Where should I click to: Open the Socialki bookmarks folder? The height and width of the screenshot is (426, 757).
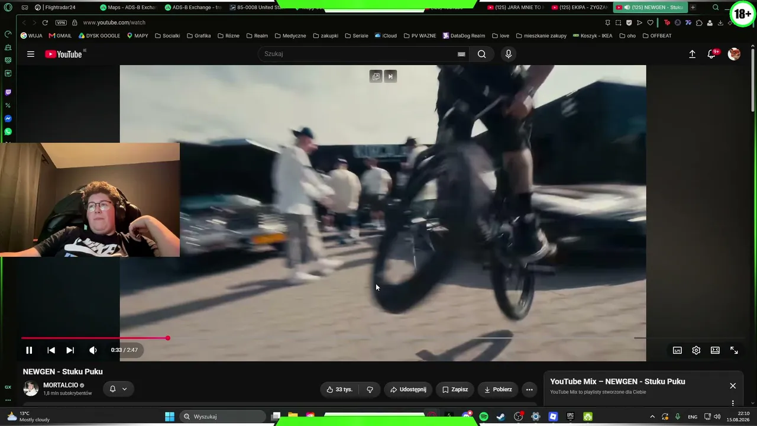click(167, 35)
